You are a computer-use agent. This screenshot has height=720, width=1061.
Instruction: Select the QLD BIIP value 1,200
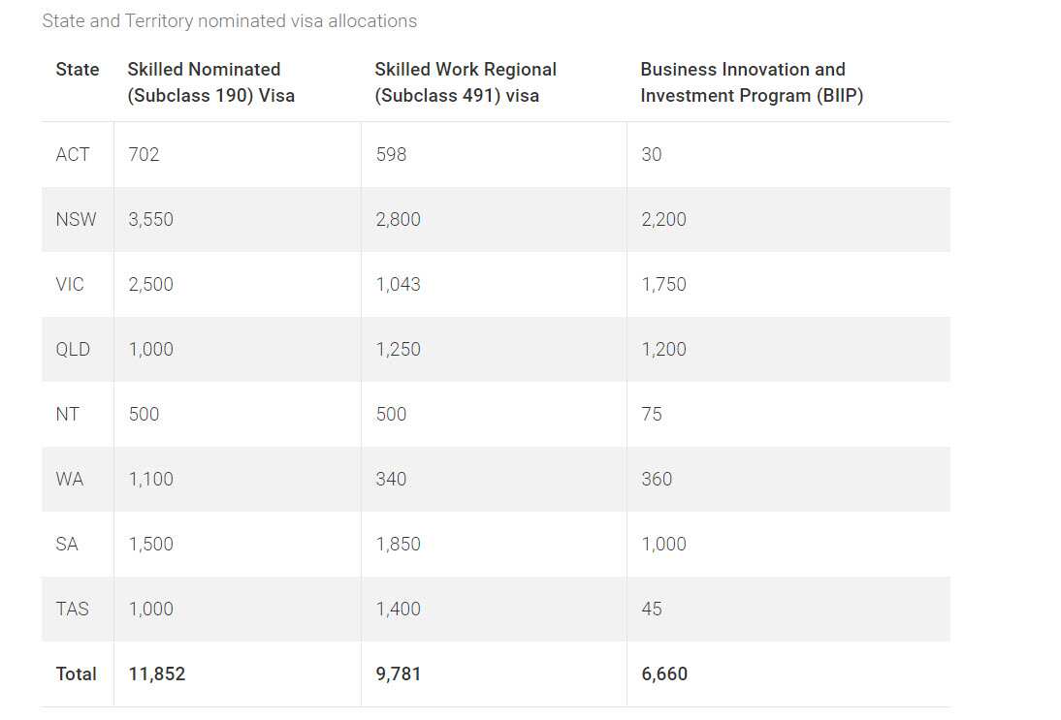pyautogui.click(x=664, y=349)
